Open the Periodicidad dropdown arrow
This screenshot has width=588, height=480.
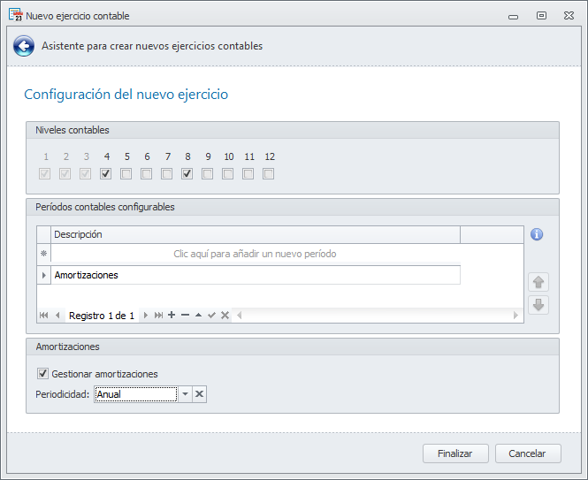coord(185,394)
